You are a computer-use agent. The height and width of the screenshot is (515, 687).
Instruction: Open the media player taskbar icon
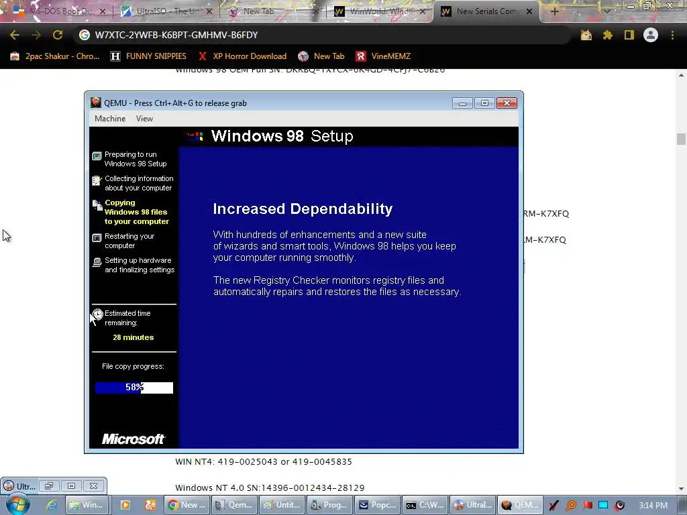pyautogui.click(x=125, y=505)
